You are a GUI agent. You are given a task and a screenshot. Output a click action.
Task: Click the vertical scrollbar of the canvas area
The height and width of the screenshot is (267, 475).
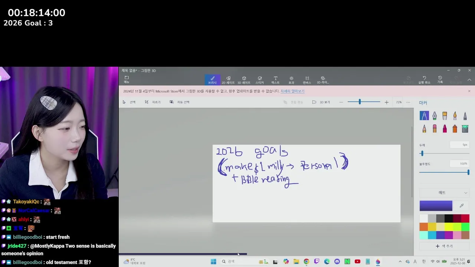click(x=412, y=162)
